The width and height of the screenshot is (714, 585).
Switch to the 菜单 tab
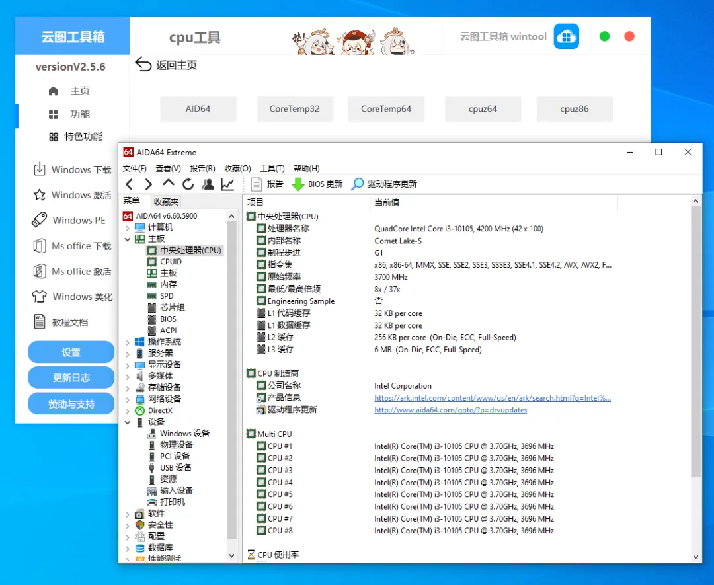[132, 201]
